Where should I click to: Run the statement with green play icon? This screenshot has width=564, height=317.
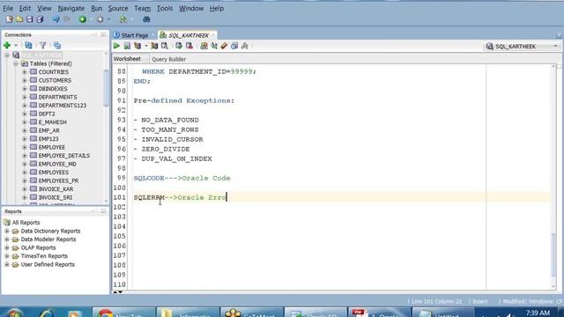point(116,46)
